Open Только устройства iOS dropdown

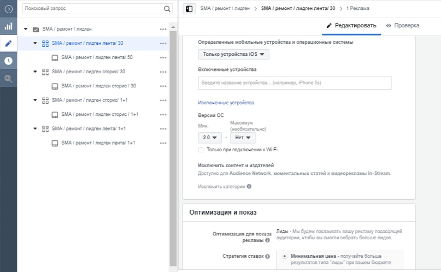[233, 54]
